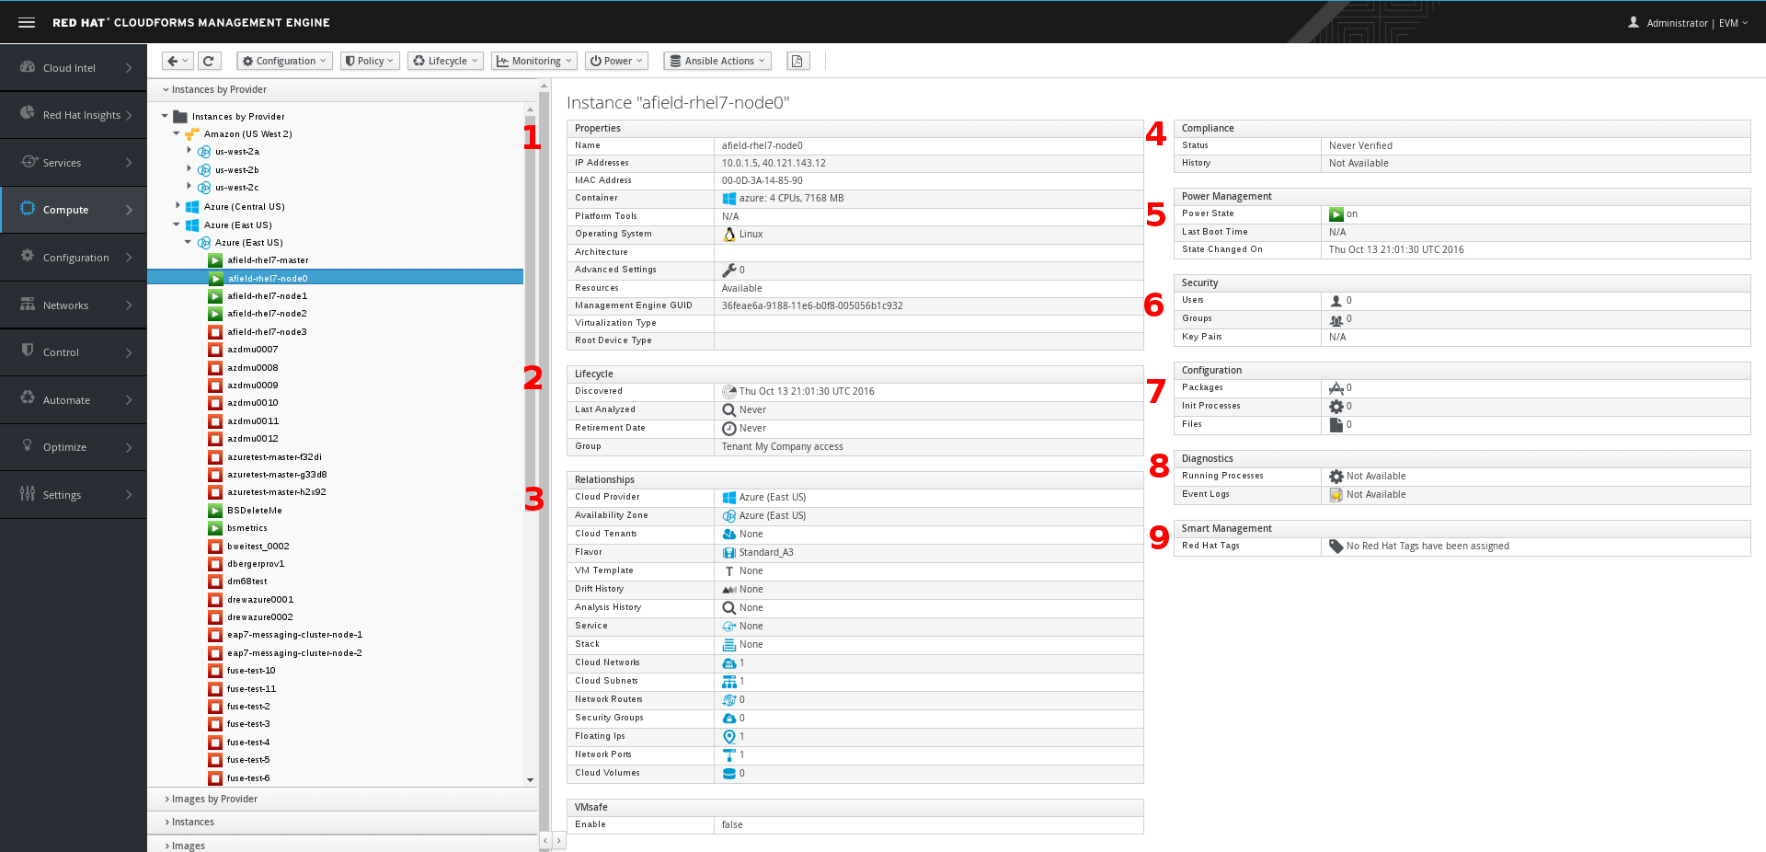Click the Networks sidebar icon
Screen dimensions: 1766x852
tap(28, 305)
